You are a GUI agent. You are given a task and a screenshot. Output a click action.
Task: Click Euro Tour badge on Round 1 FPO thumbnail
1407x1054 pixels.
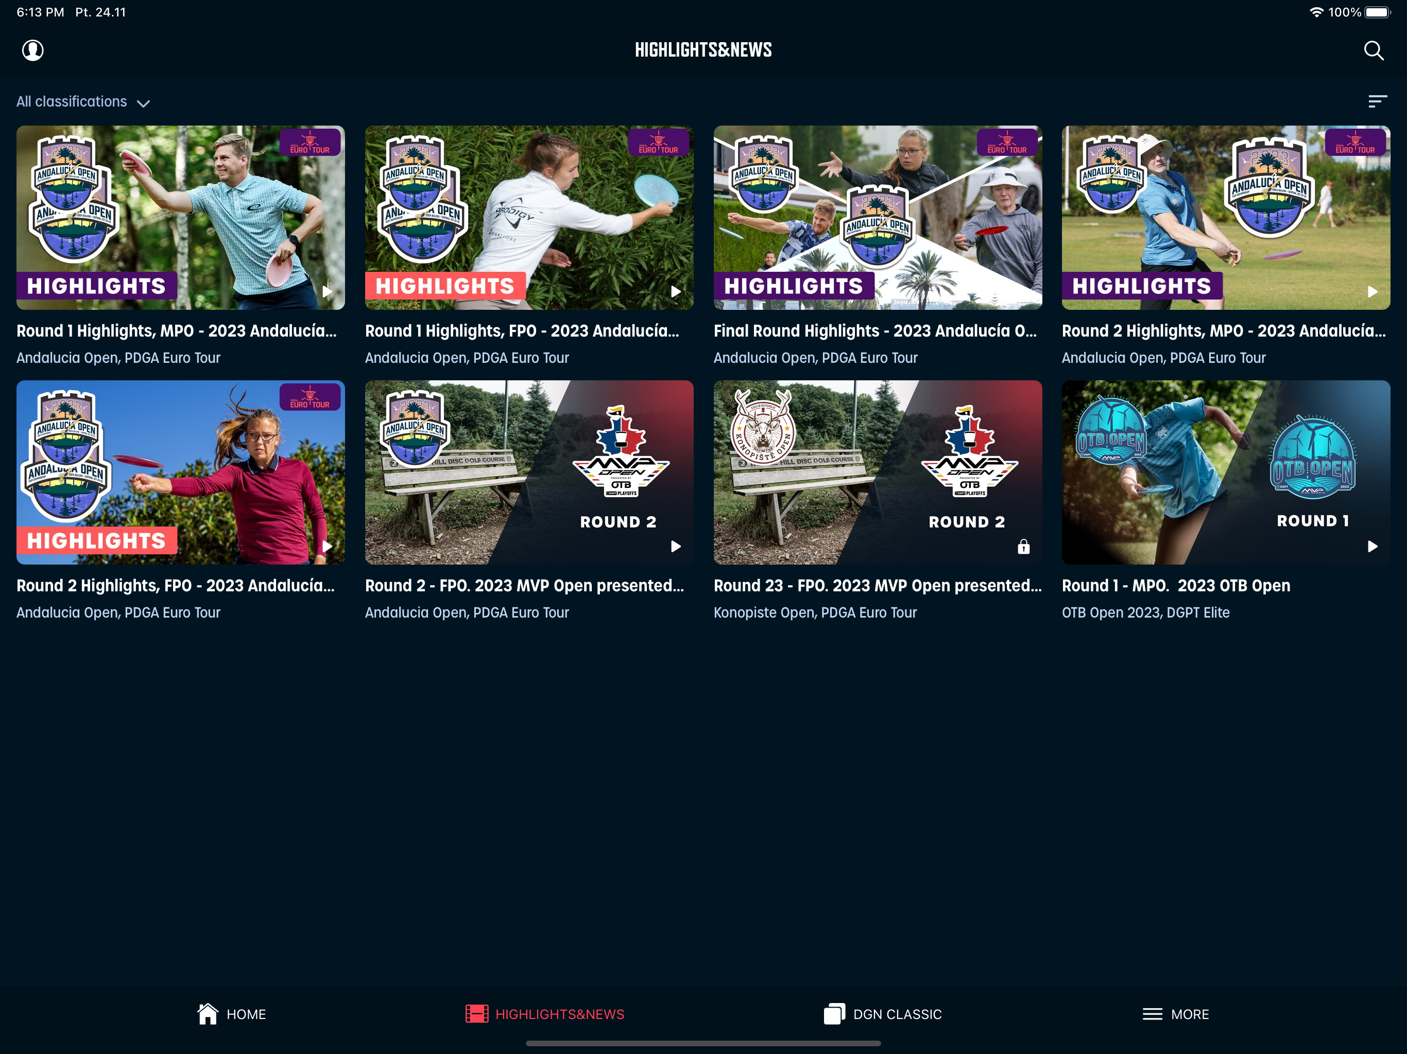658,143
